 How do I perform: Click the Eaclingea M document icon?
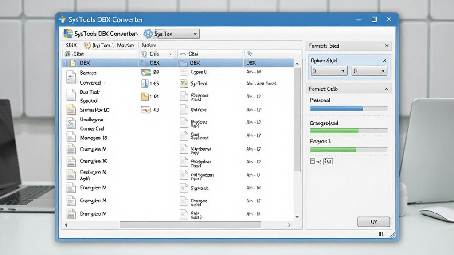(x=71, y=174)
